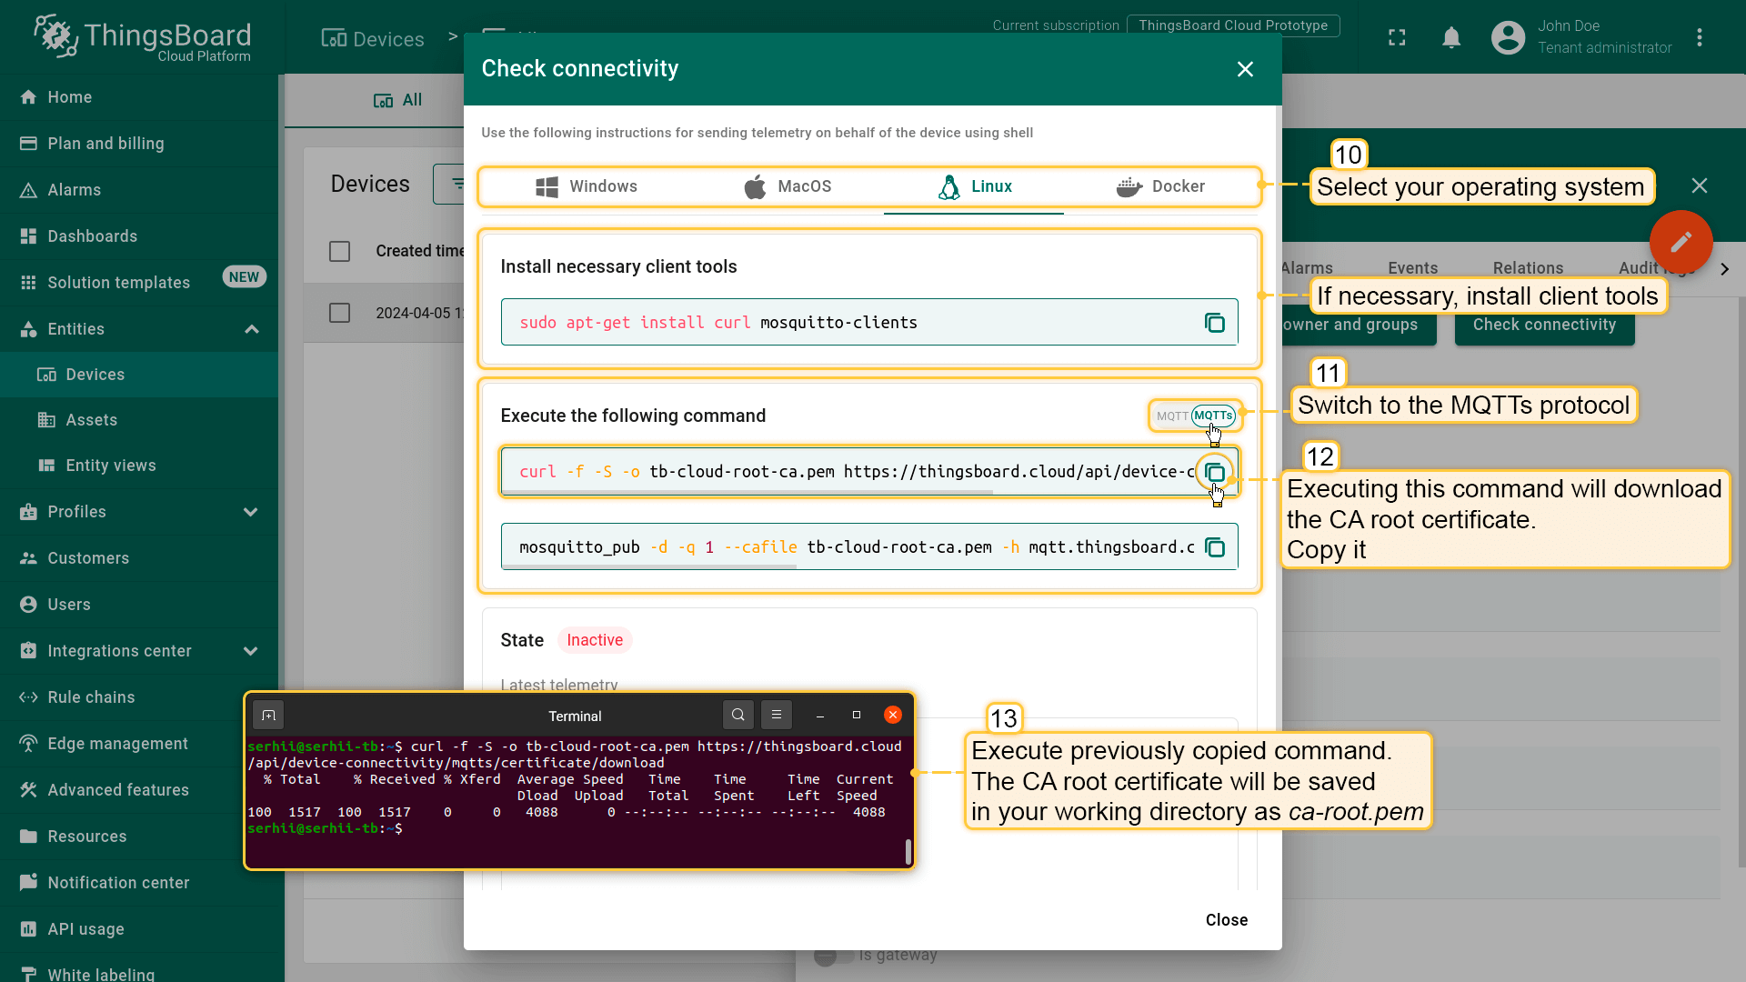Toggle fullscreen mode icon

tap(1397, 37)
